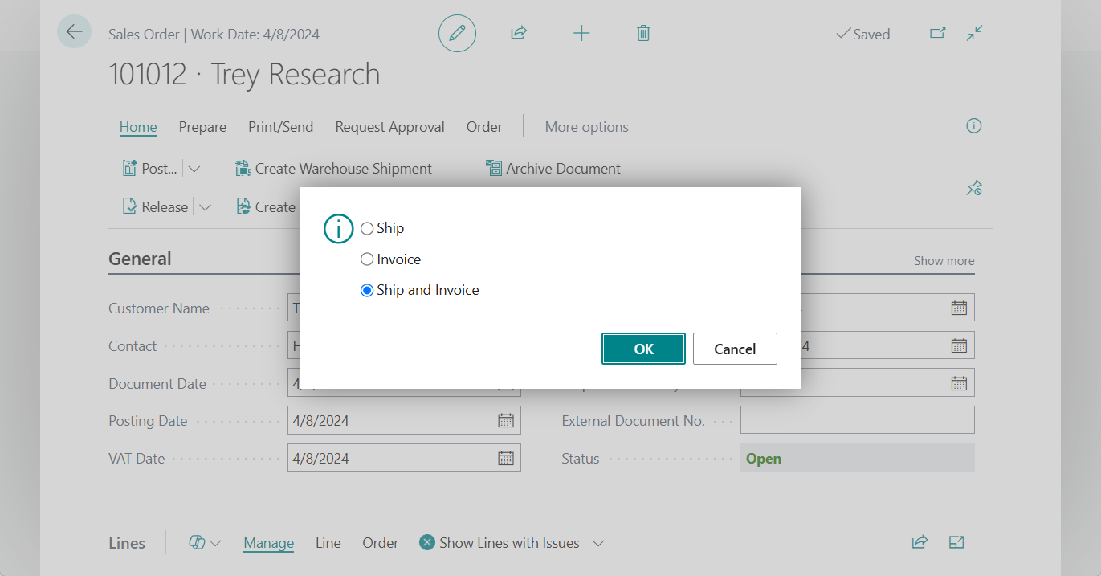The height and width of the screenshot is (576, 1101).
Task: Delete the order using the trash icon
Action: [x=642, y=33]
